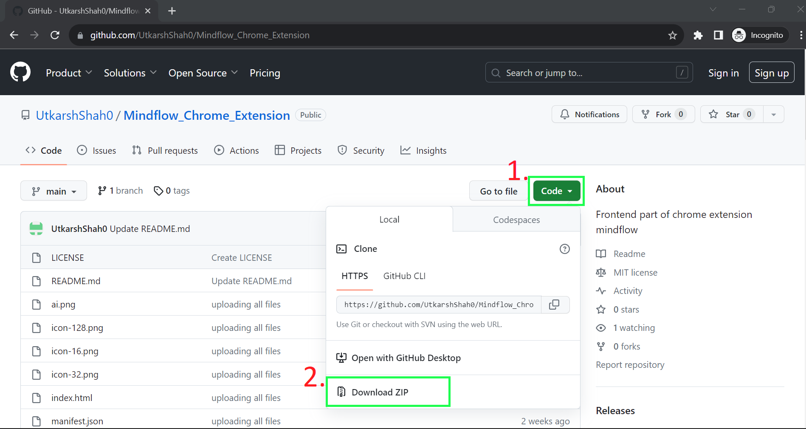Click the Readme book icon in About section

click(x=601, y=254)
